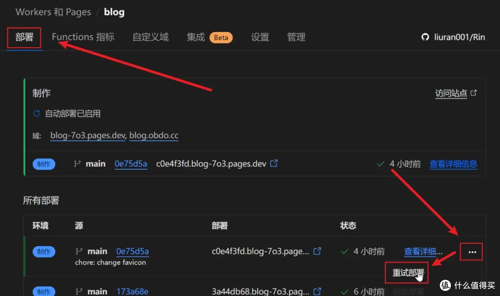Go to the 管理 tab
The height and width of the screenshot is (296, 500).
(296, 37)
